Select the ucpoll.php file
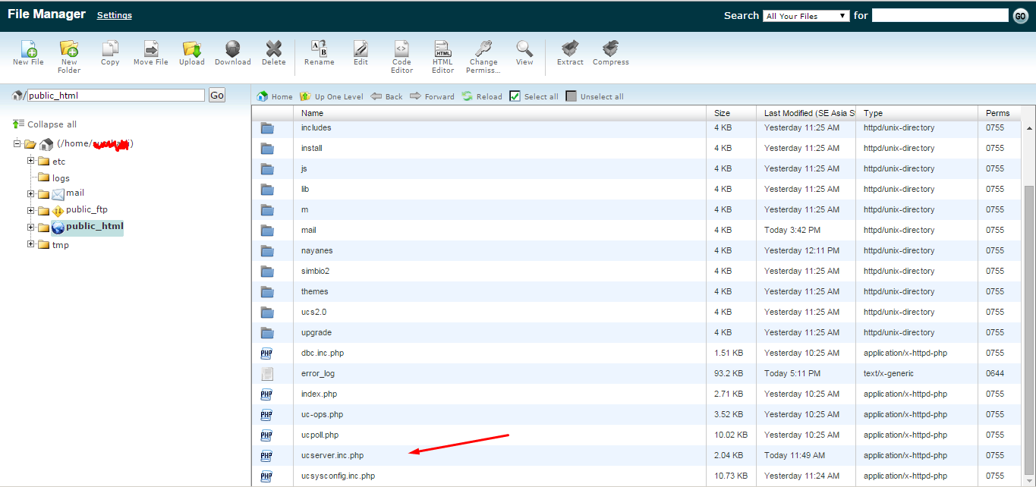The image size is (1036, 487). pyautogui.click(x=637, y=435)
